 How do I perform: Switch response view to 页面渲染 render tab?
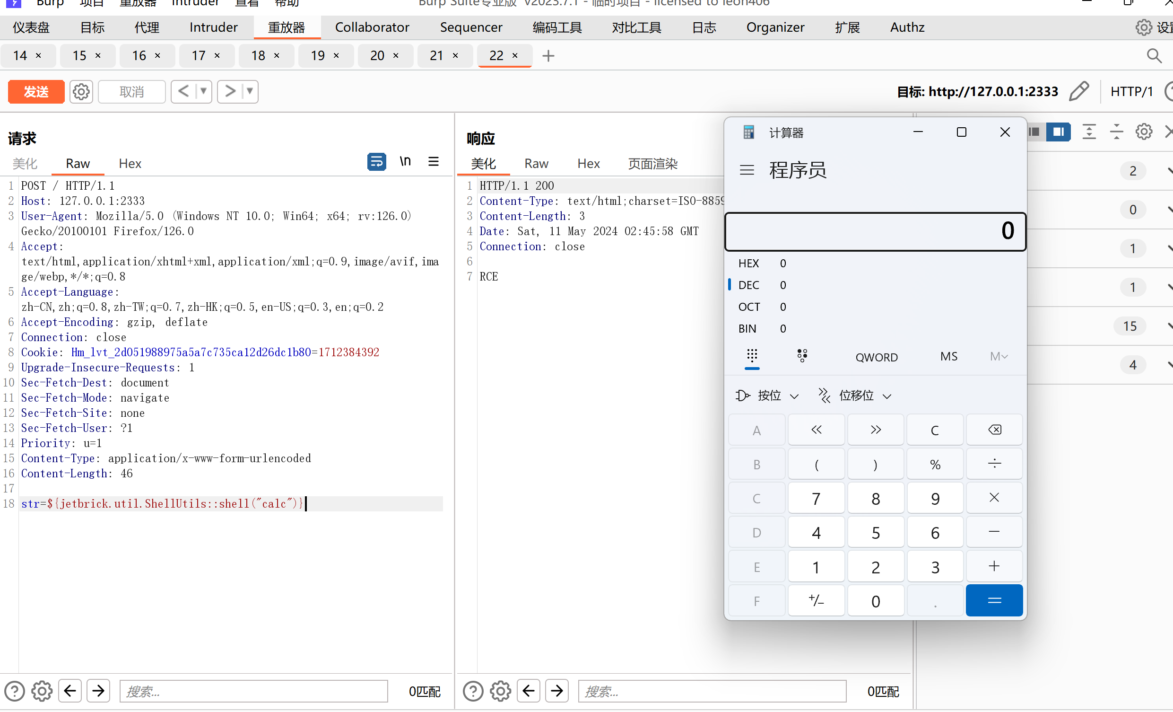[x=652, y=163]
